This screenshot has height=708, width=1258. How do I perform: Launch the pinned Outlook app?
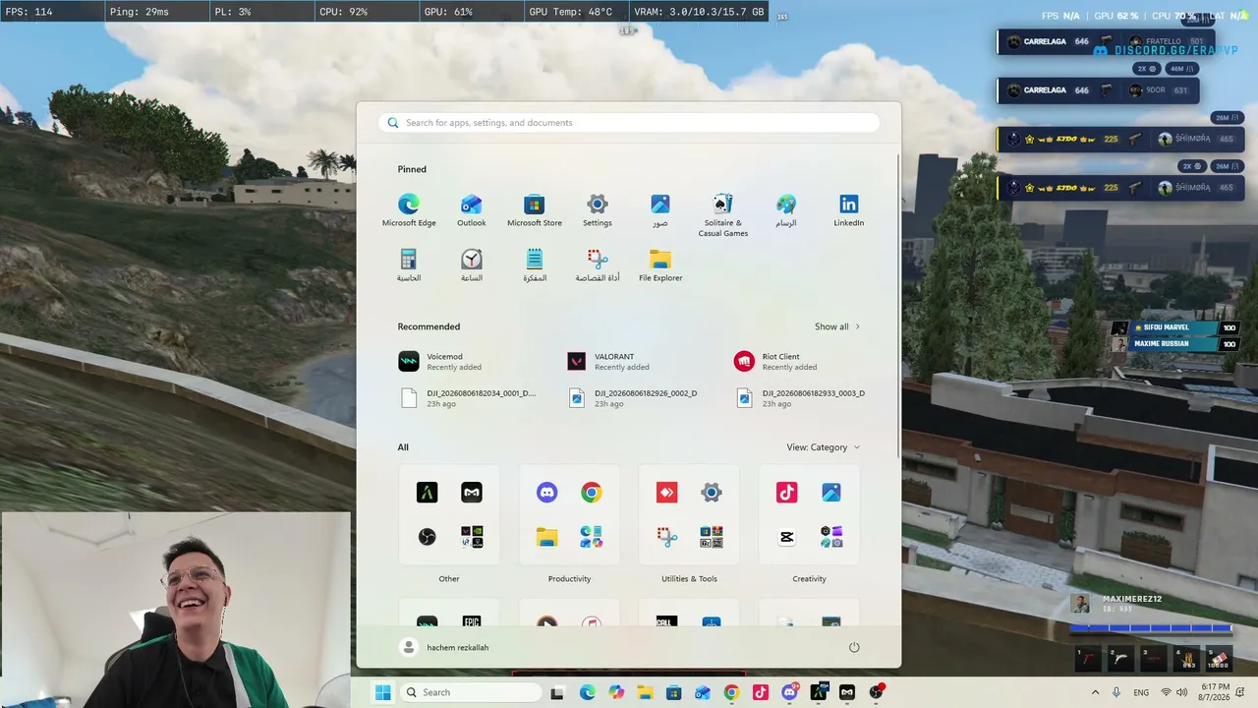[472, 210]
